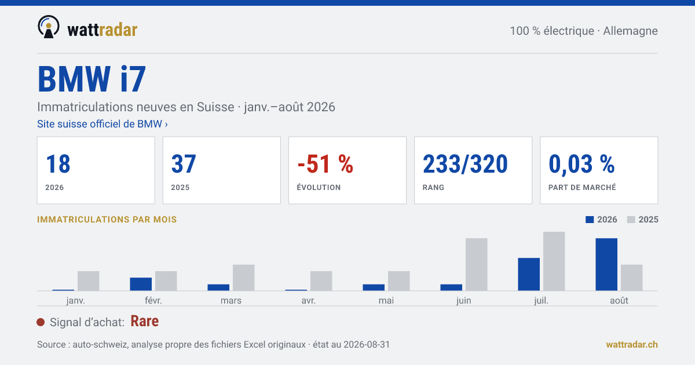Image resolution: width=695 pixels, height=365 pixels.
Task: Click the blue 2026 legend swatch
Action: [590, 220]
